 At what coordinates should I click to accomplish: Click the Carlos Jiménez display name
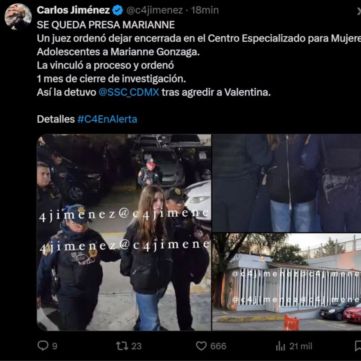[x=73, y=10]
